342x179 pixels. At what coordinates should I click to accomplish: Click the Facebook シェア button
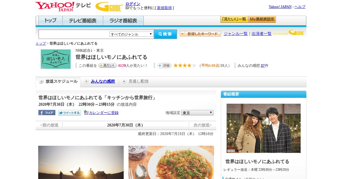(47, 113)
